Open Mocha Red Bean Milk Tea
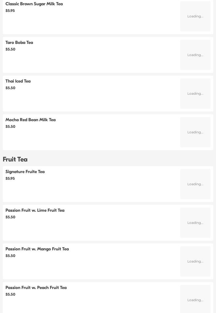This screenshot has width=216, height=313. coord(31,120)
